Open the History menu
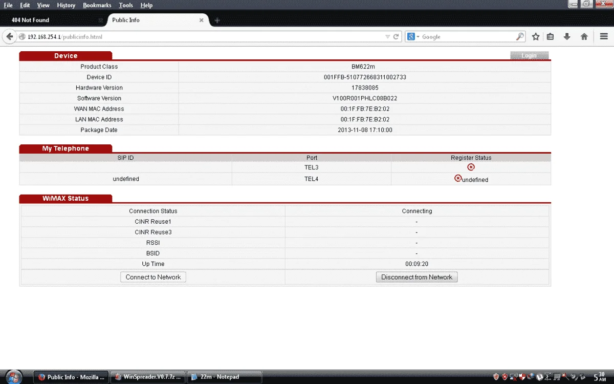The image size is (614, 384). point(66,5)
